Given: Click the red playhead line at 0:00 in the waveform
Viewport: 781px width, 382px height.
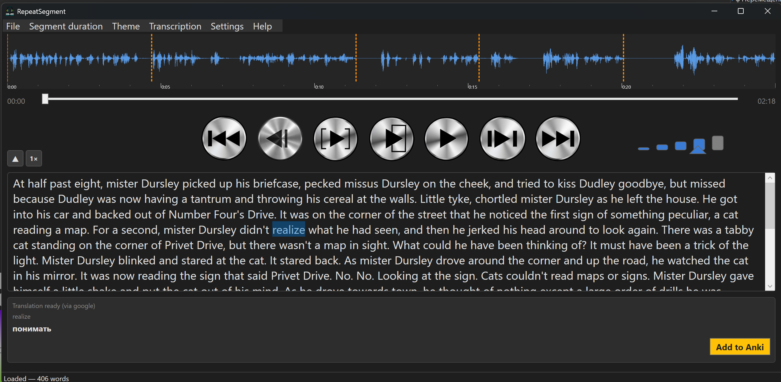Looking at the screenshot, I should (x=8, y=58).
